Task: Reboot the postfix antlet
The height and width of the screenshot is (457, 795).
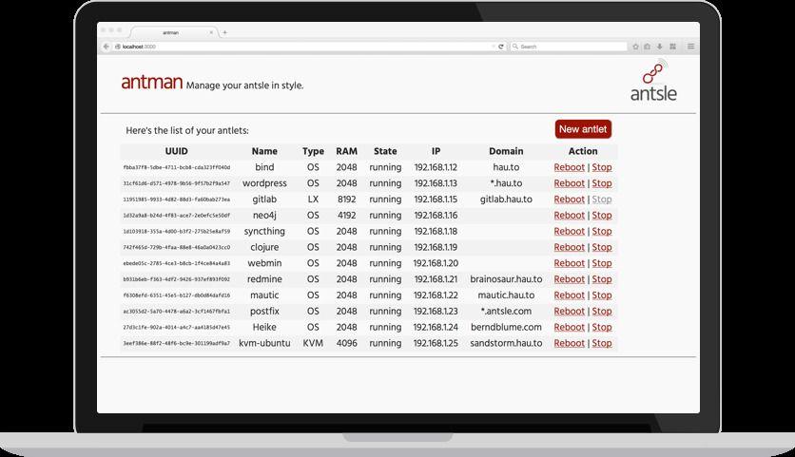Action: [569, 311]
